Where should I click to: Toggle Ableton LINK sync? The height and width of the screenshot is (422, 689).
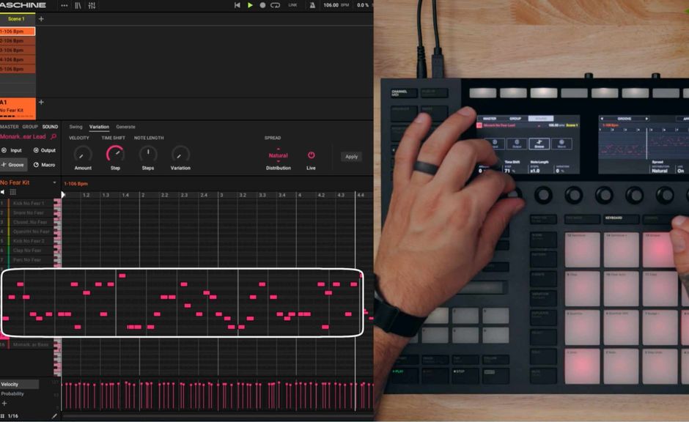pos(292,5)
